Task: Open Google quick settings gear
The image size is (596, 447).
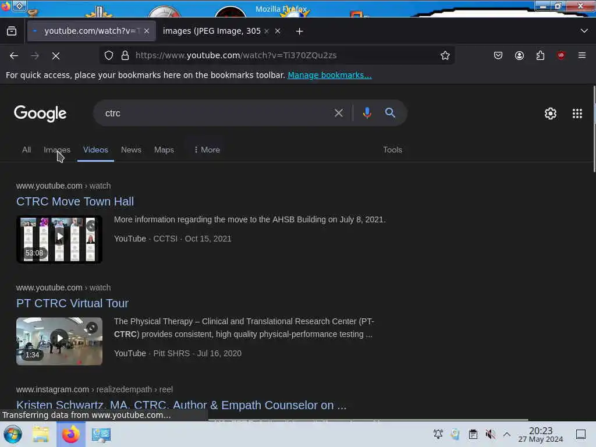Action: (x=551, y=113)
